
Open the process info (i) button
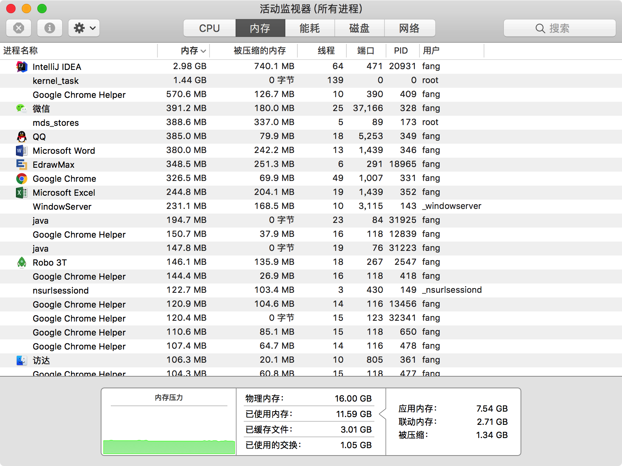pyautogui.click(x=49, y=28)
